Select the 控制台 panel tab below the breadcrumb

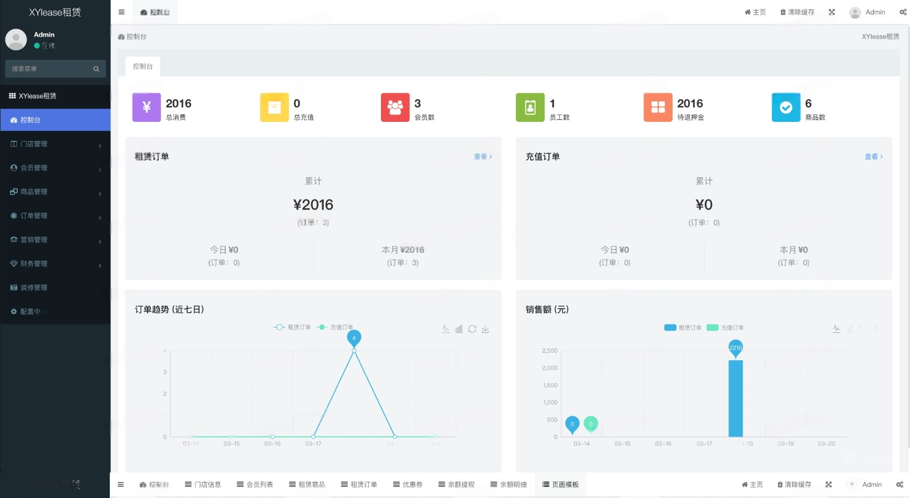(143, 66)
